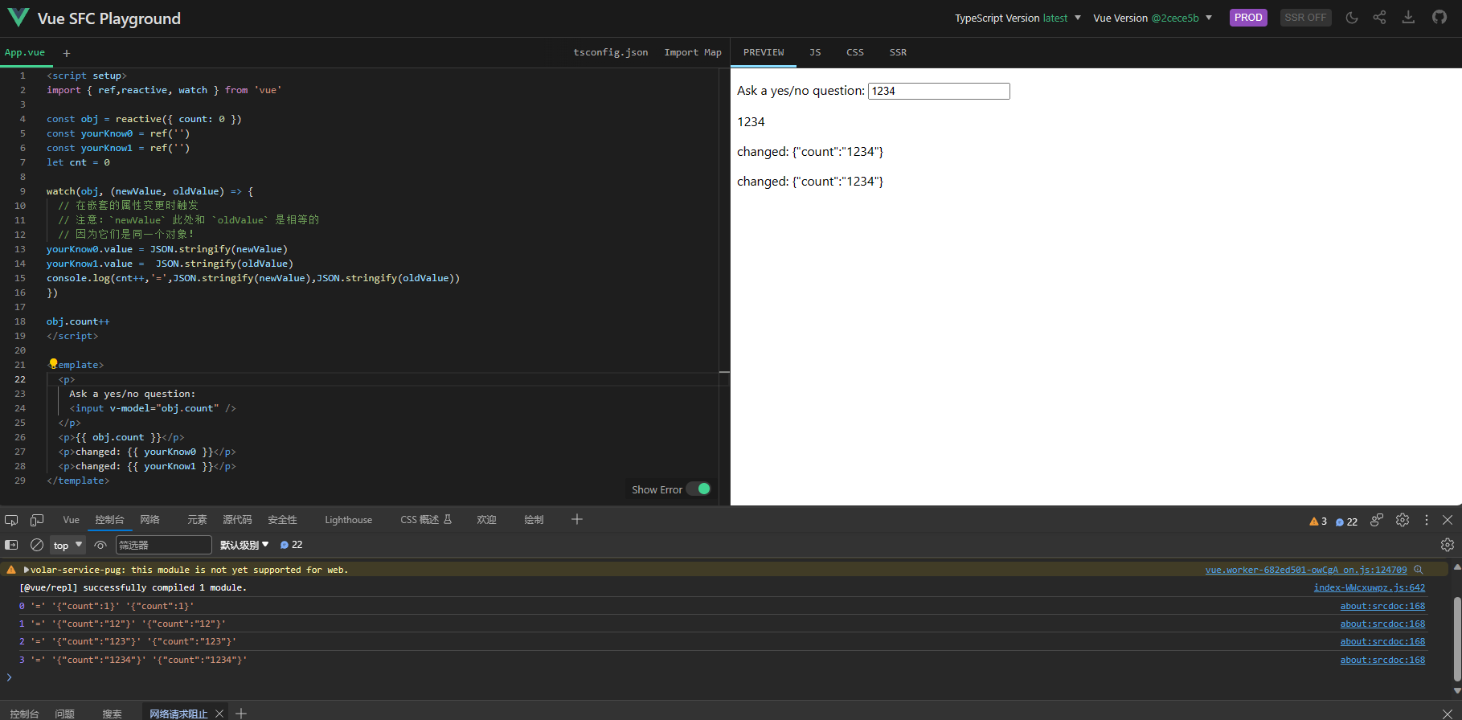The width and height of the screenshot is (1462, 720).
Task: Open about:srcdoc link for log 0
Action: pos(1382,607)
